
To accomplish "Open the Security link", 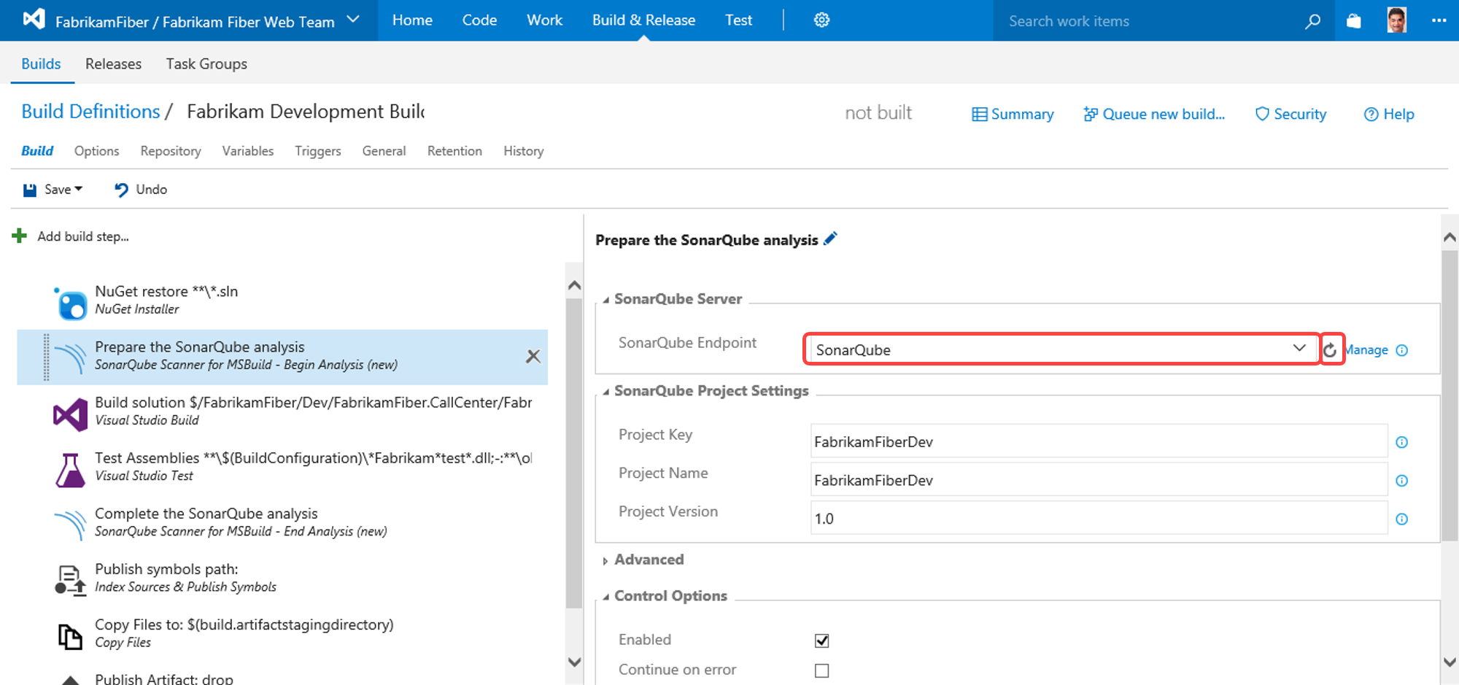I will pos(1290,115).
